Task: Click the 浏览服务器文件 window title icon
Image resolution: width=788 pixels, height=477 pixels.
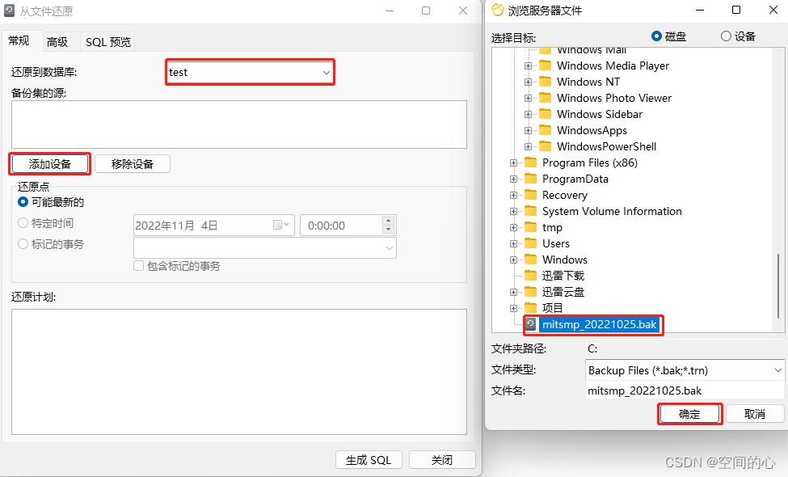Action: [x=498, y=10]
